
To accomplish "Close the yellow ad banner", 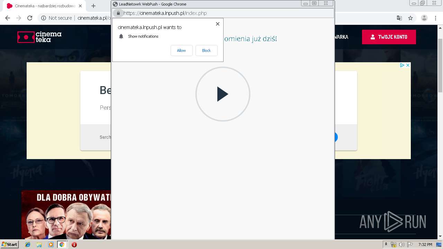I will 408,65.
